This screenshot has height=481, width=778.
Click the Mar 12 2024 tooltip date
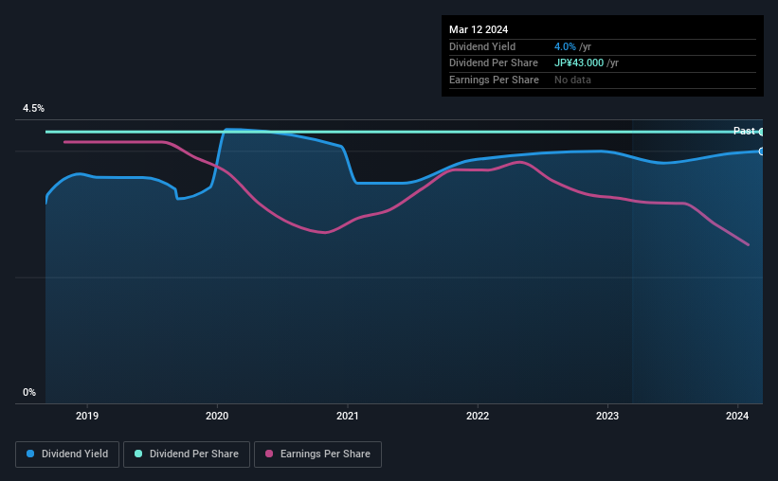479,29
